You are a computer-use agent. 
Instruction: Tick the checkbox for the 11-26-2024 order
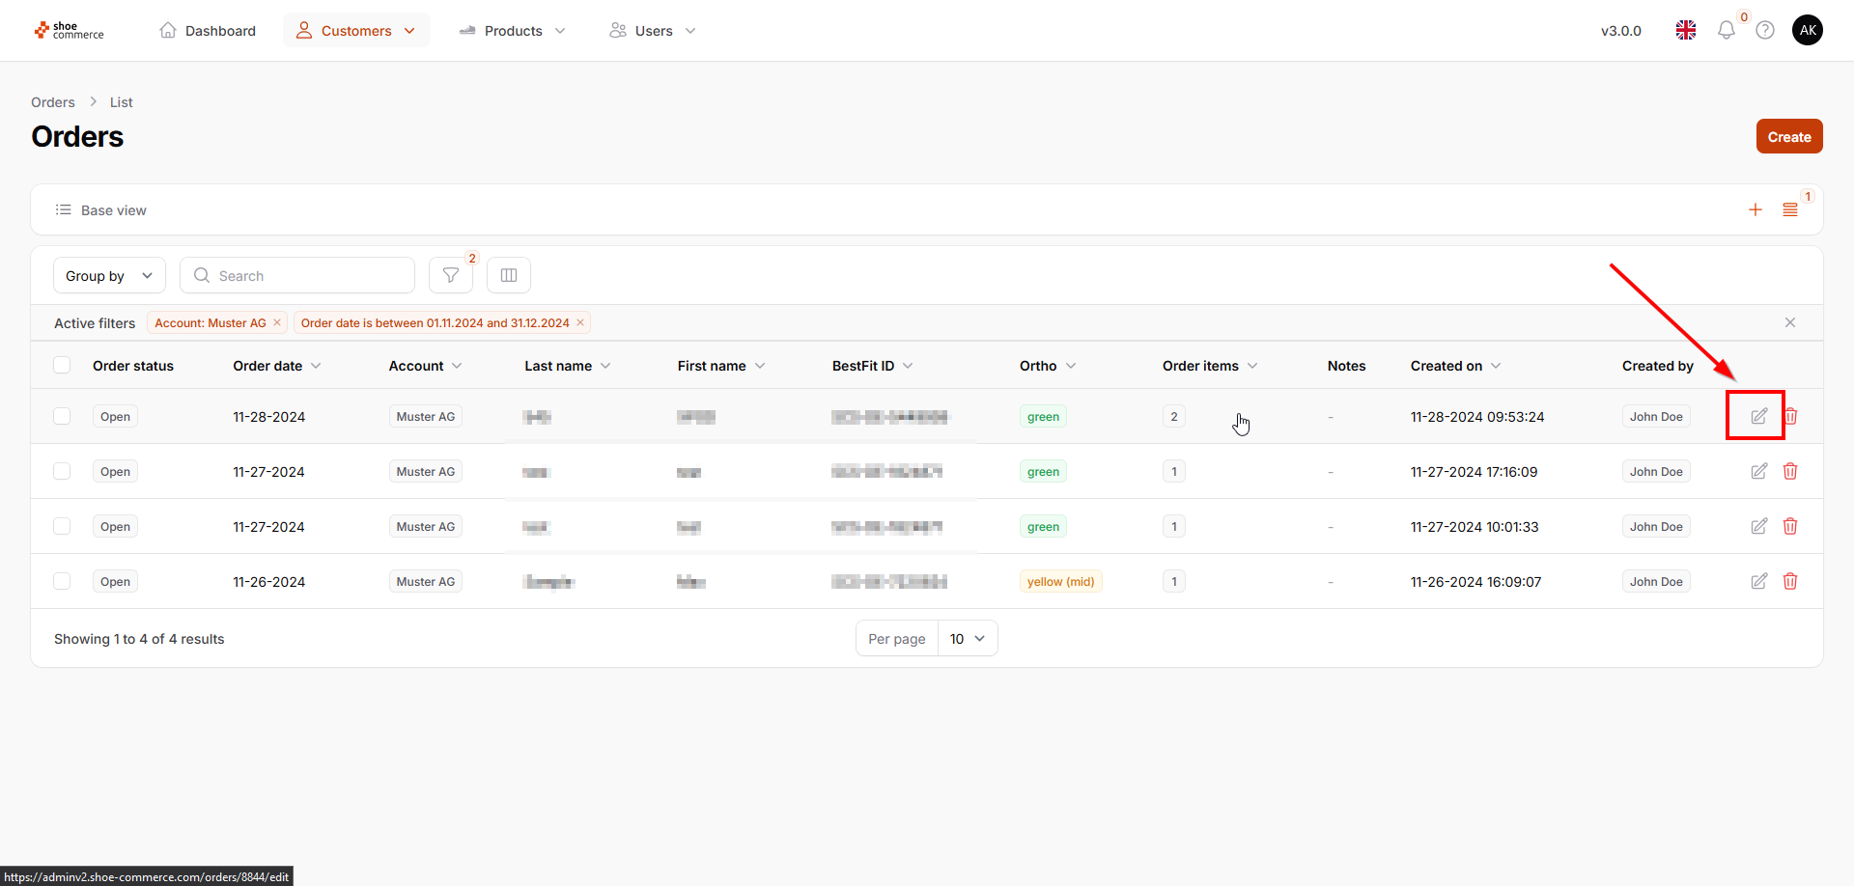click(x=62, y=582)
